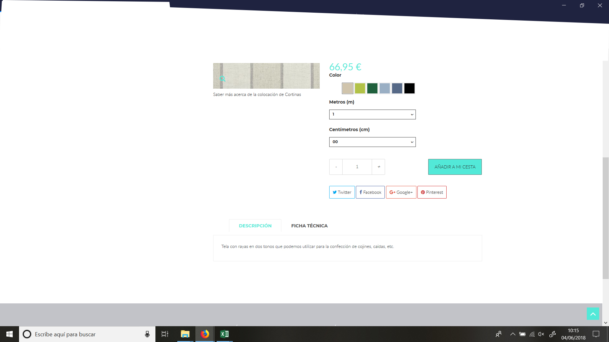Choose the lime green color option
The height and width of the screenshot is (342, 609).
360,88
